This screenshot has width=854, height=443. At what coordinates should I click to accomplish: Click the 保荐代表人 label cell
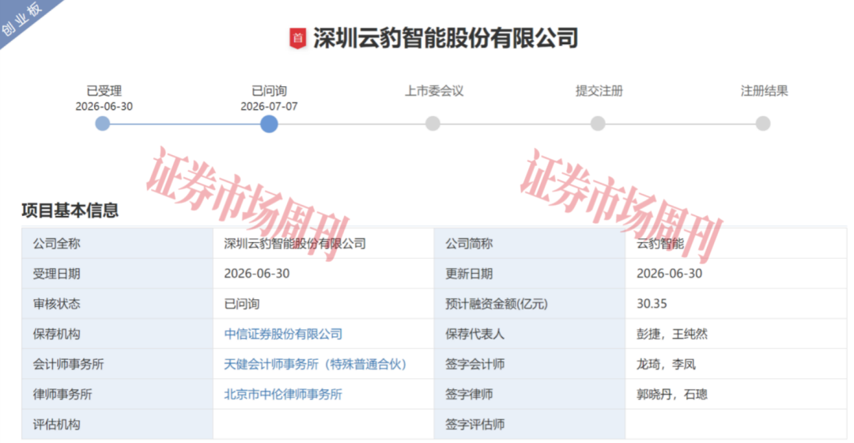coord(529,334)
